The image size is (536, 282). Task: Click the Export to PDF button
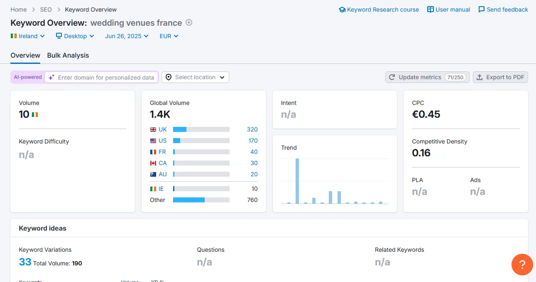[500, 77]
